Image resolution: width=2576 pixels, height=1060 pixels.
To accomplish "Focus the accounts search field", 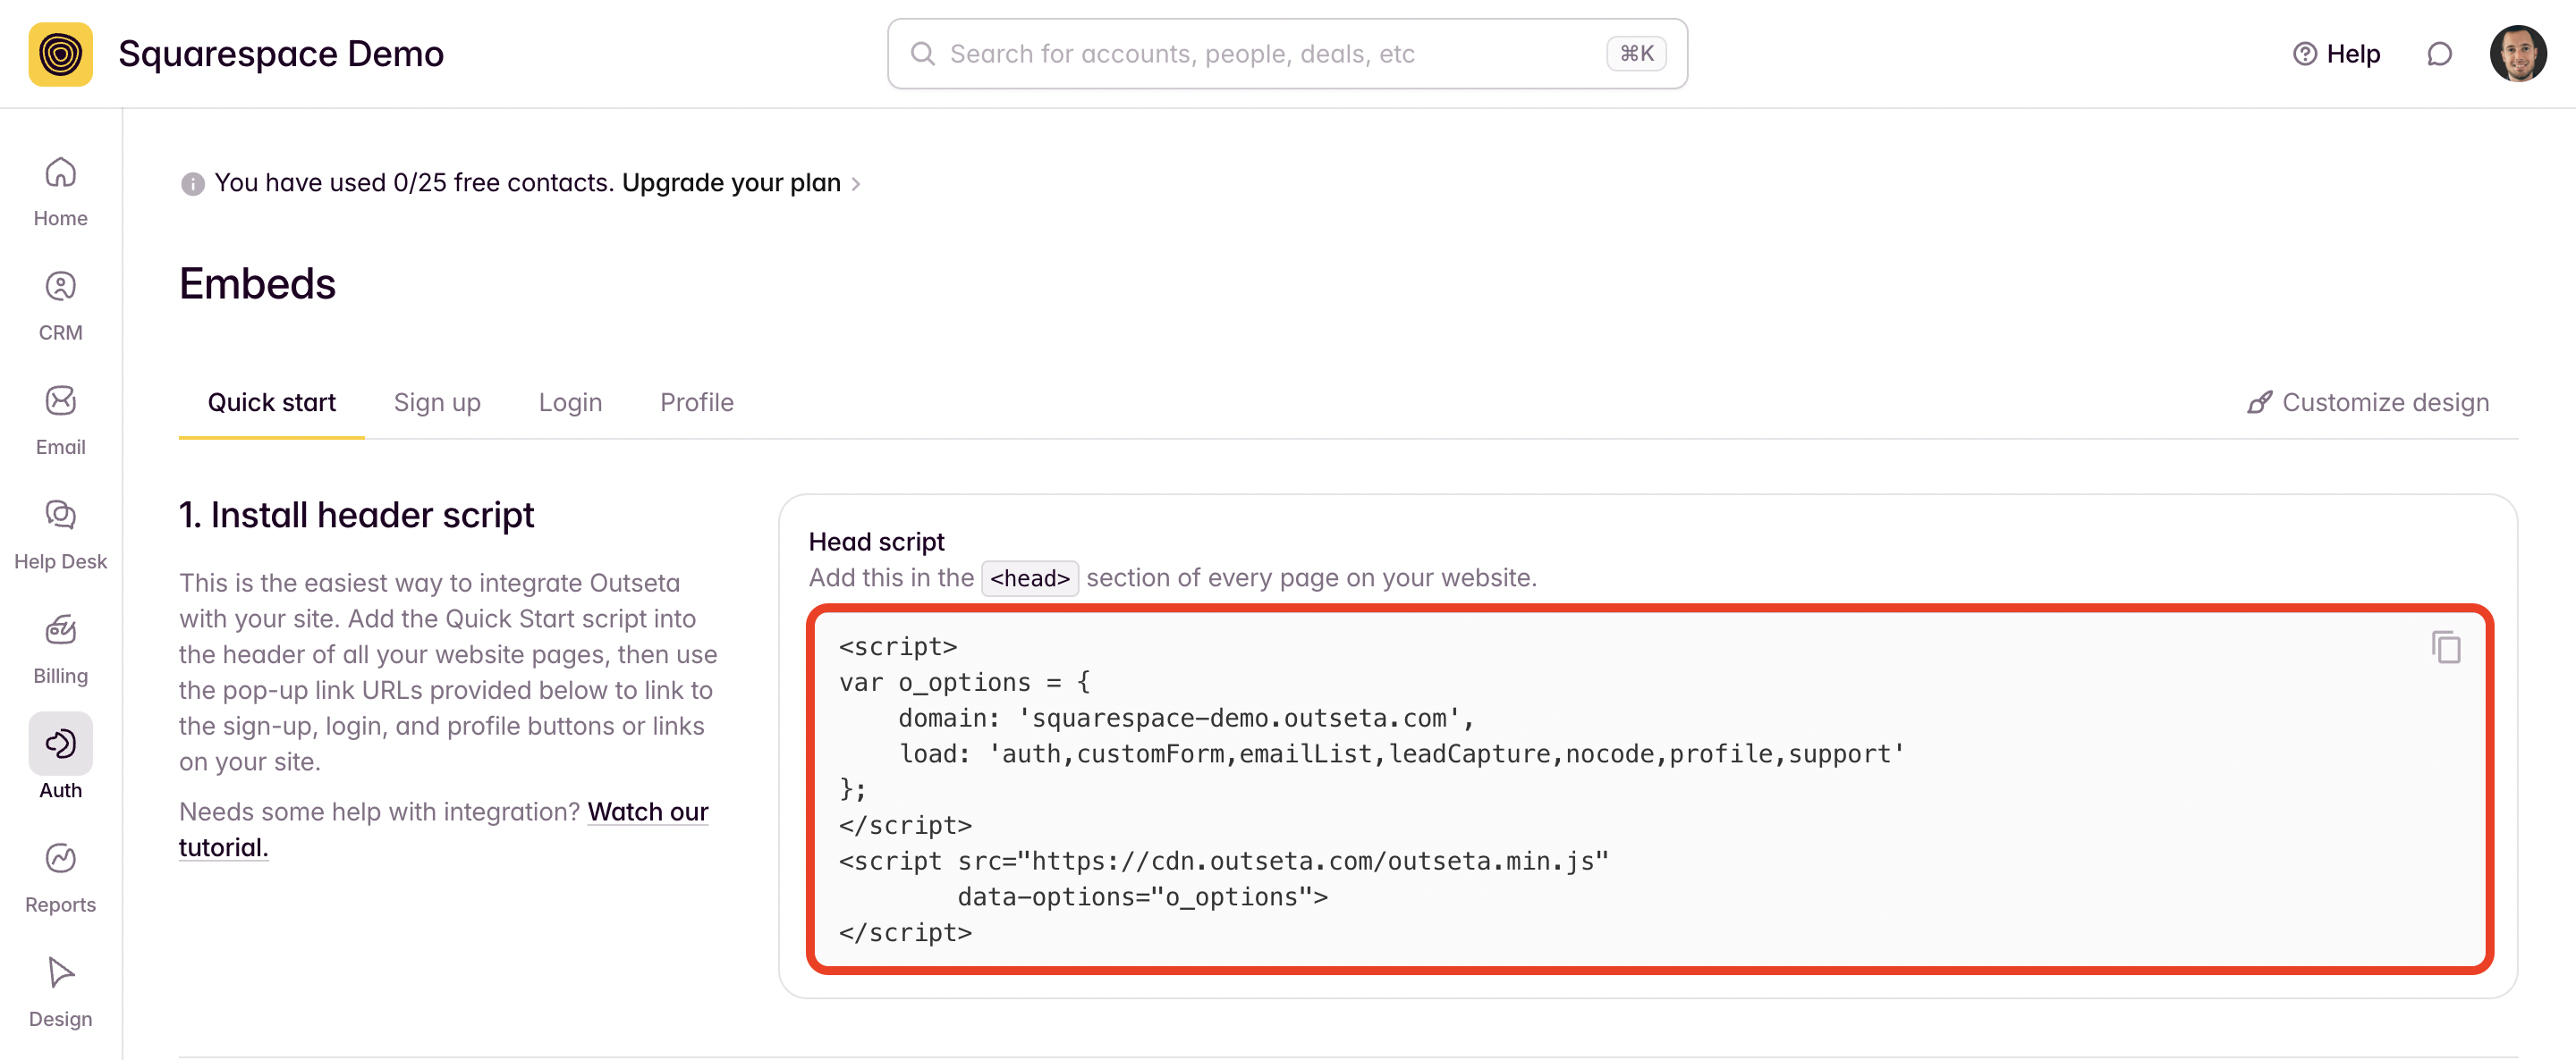I will 1270,54.
